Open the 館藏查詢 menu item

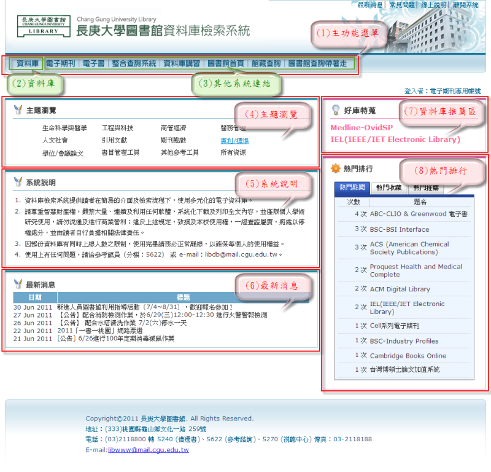click(266, 64)
